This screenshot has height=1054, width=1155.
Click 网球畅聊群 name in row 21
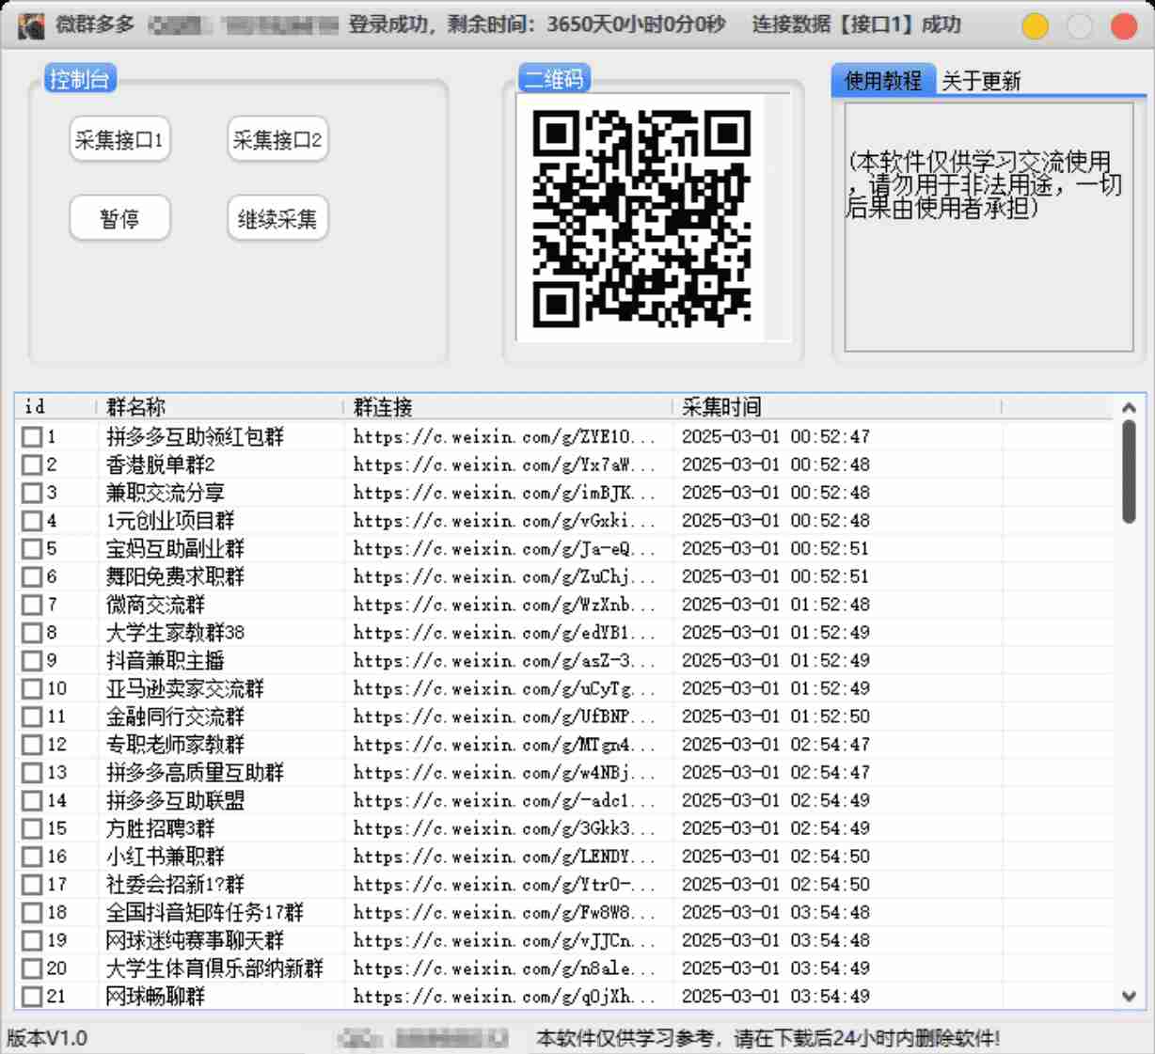tap(155, 996)
